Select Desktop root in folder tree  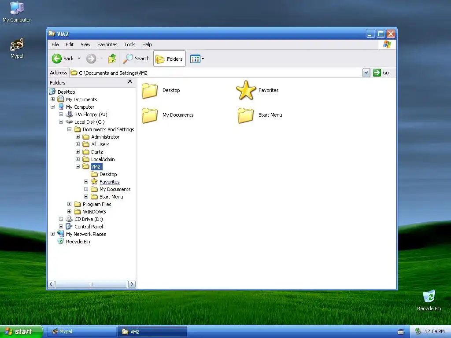coord(66,92)
